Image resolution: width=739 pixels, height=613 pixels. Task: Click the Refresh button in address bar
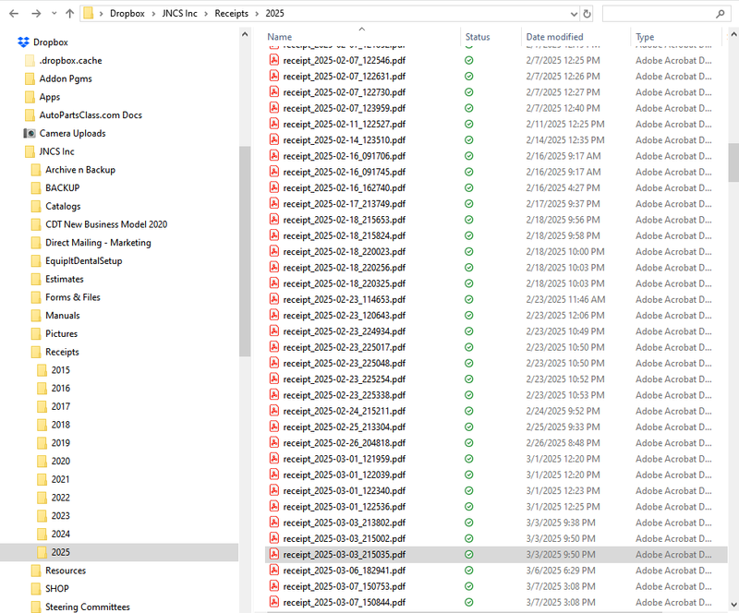click(x=587, y=14)
